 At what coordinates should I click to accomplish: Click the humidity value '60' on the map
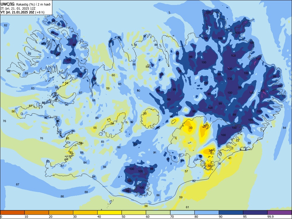pos(113,75)
